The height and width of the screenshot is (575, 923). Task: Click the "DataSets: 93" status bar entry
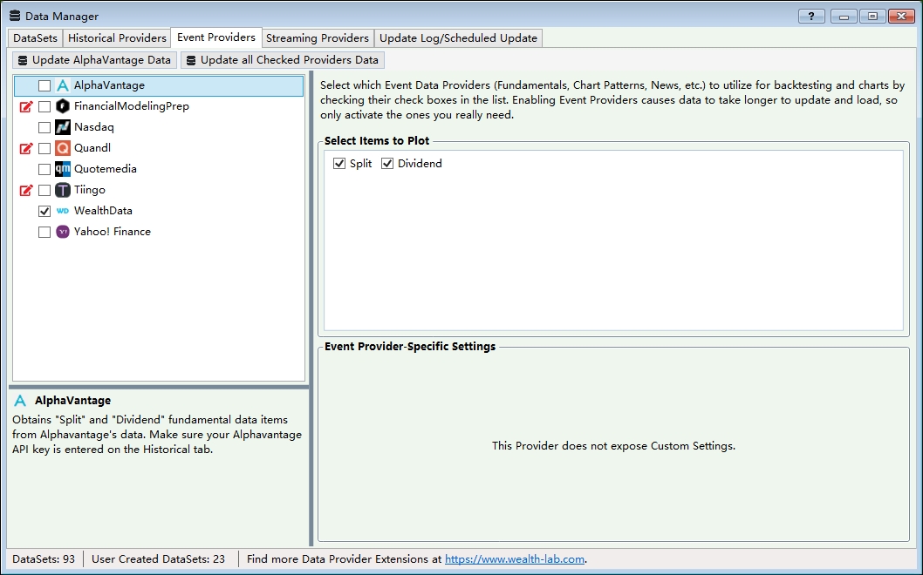44,559
